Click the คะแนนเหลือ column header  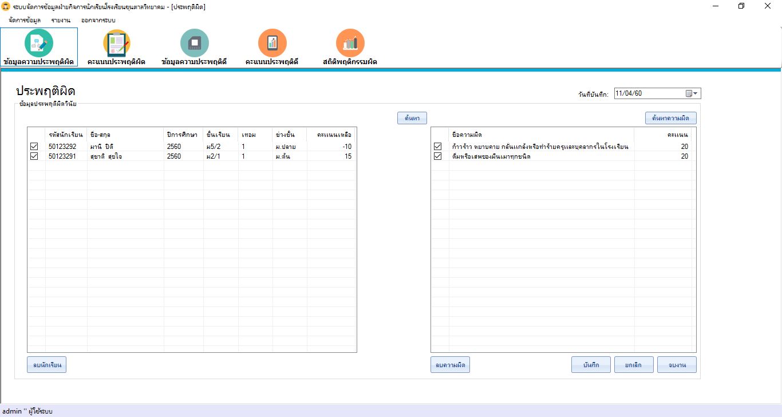(330, 135)
